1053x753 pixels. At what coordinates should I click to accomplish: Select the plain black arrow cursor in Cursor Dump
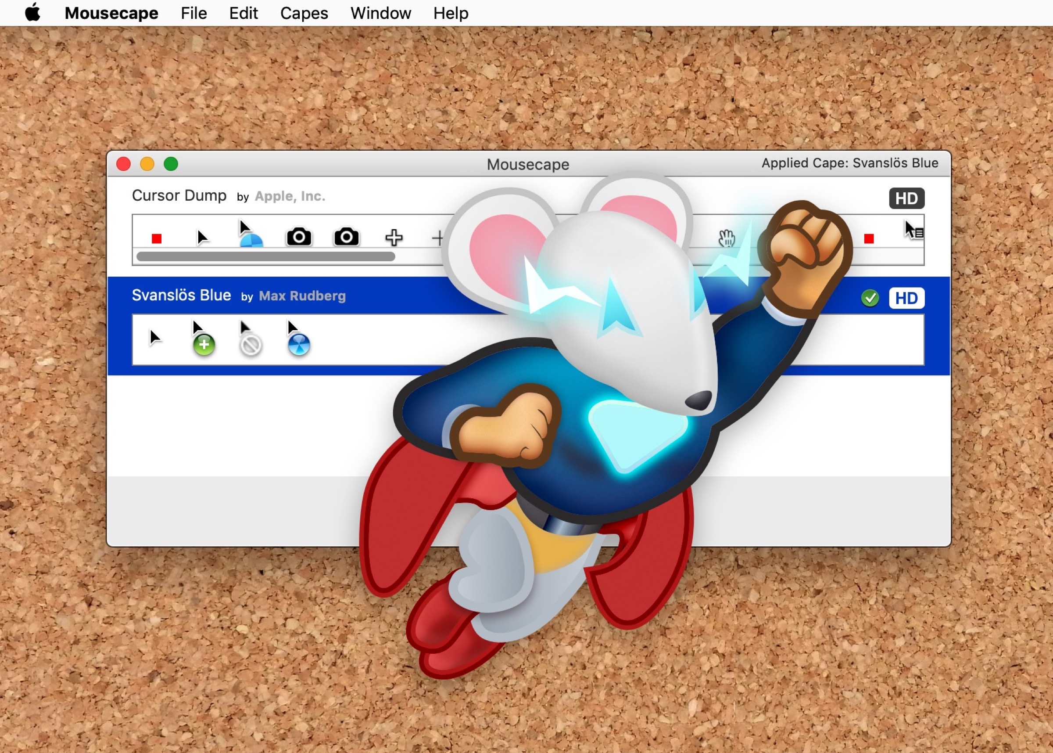pos(204,238)
